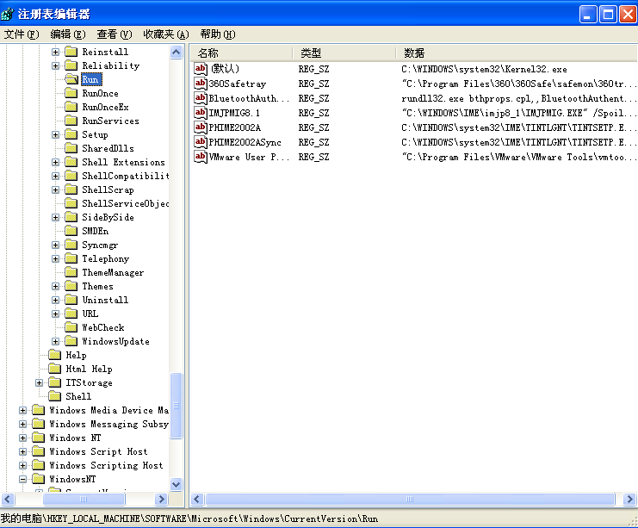Expand the Uninstall key
The image size is (638, 528).
(56, 301)
